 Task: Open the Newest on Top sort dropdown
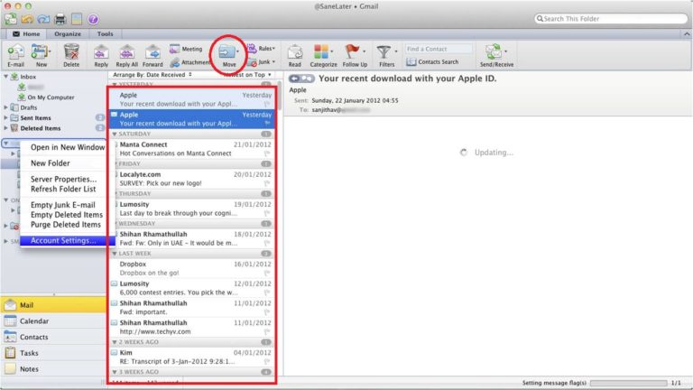248,75
